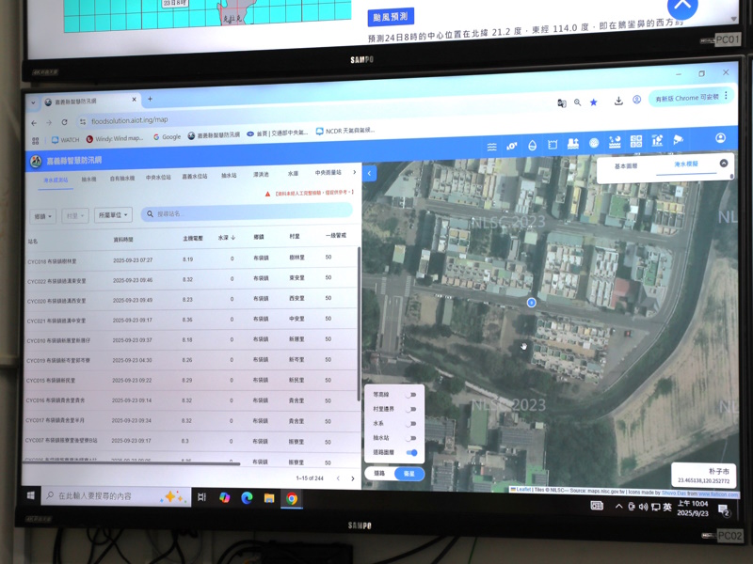Click the Windows taskbar search box
Screen dimensions: 753x564
(116, 496)
